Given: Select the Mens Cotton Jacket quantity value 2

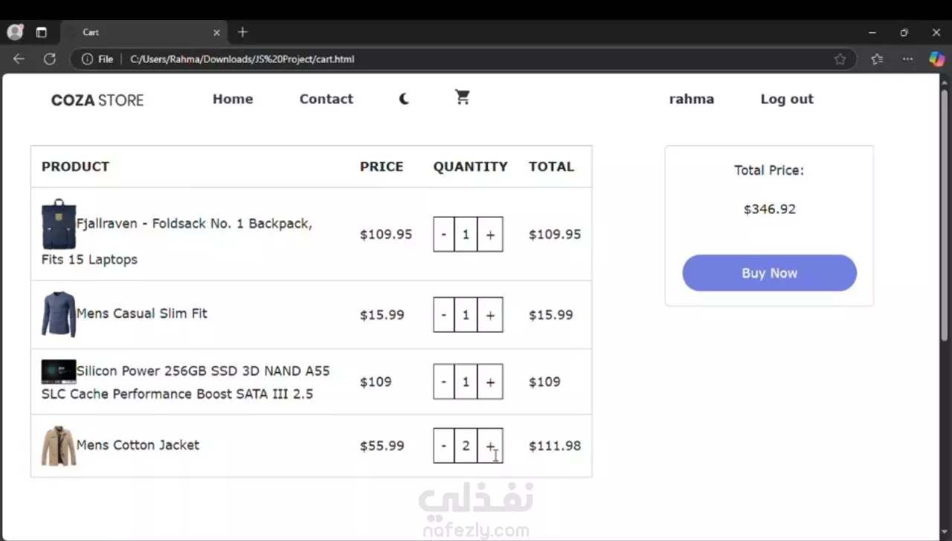Looking at the screenshot, I should click(x=466, y=445).
